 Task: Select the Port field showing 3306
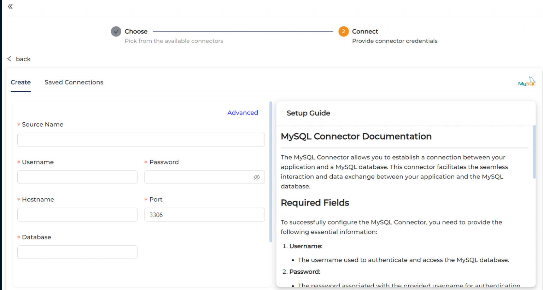click(204, 214)
